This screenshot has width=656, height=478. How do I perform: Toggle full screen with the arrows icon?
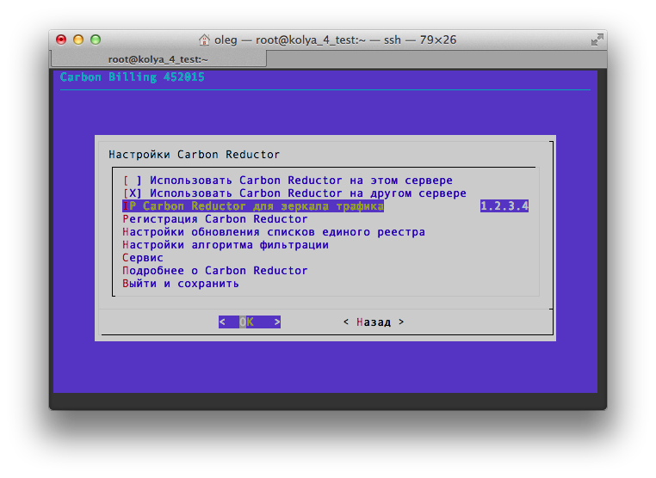597,40
